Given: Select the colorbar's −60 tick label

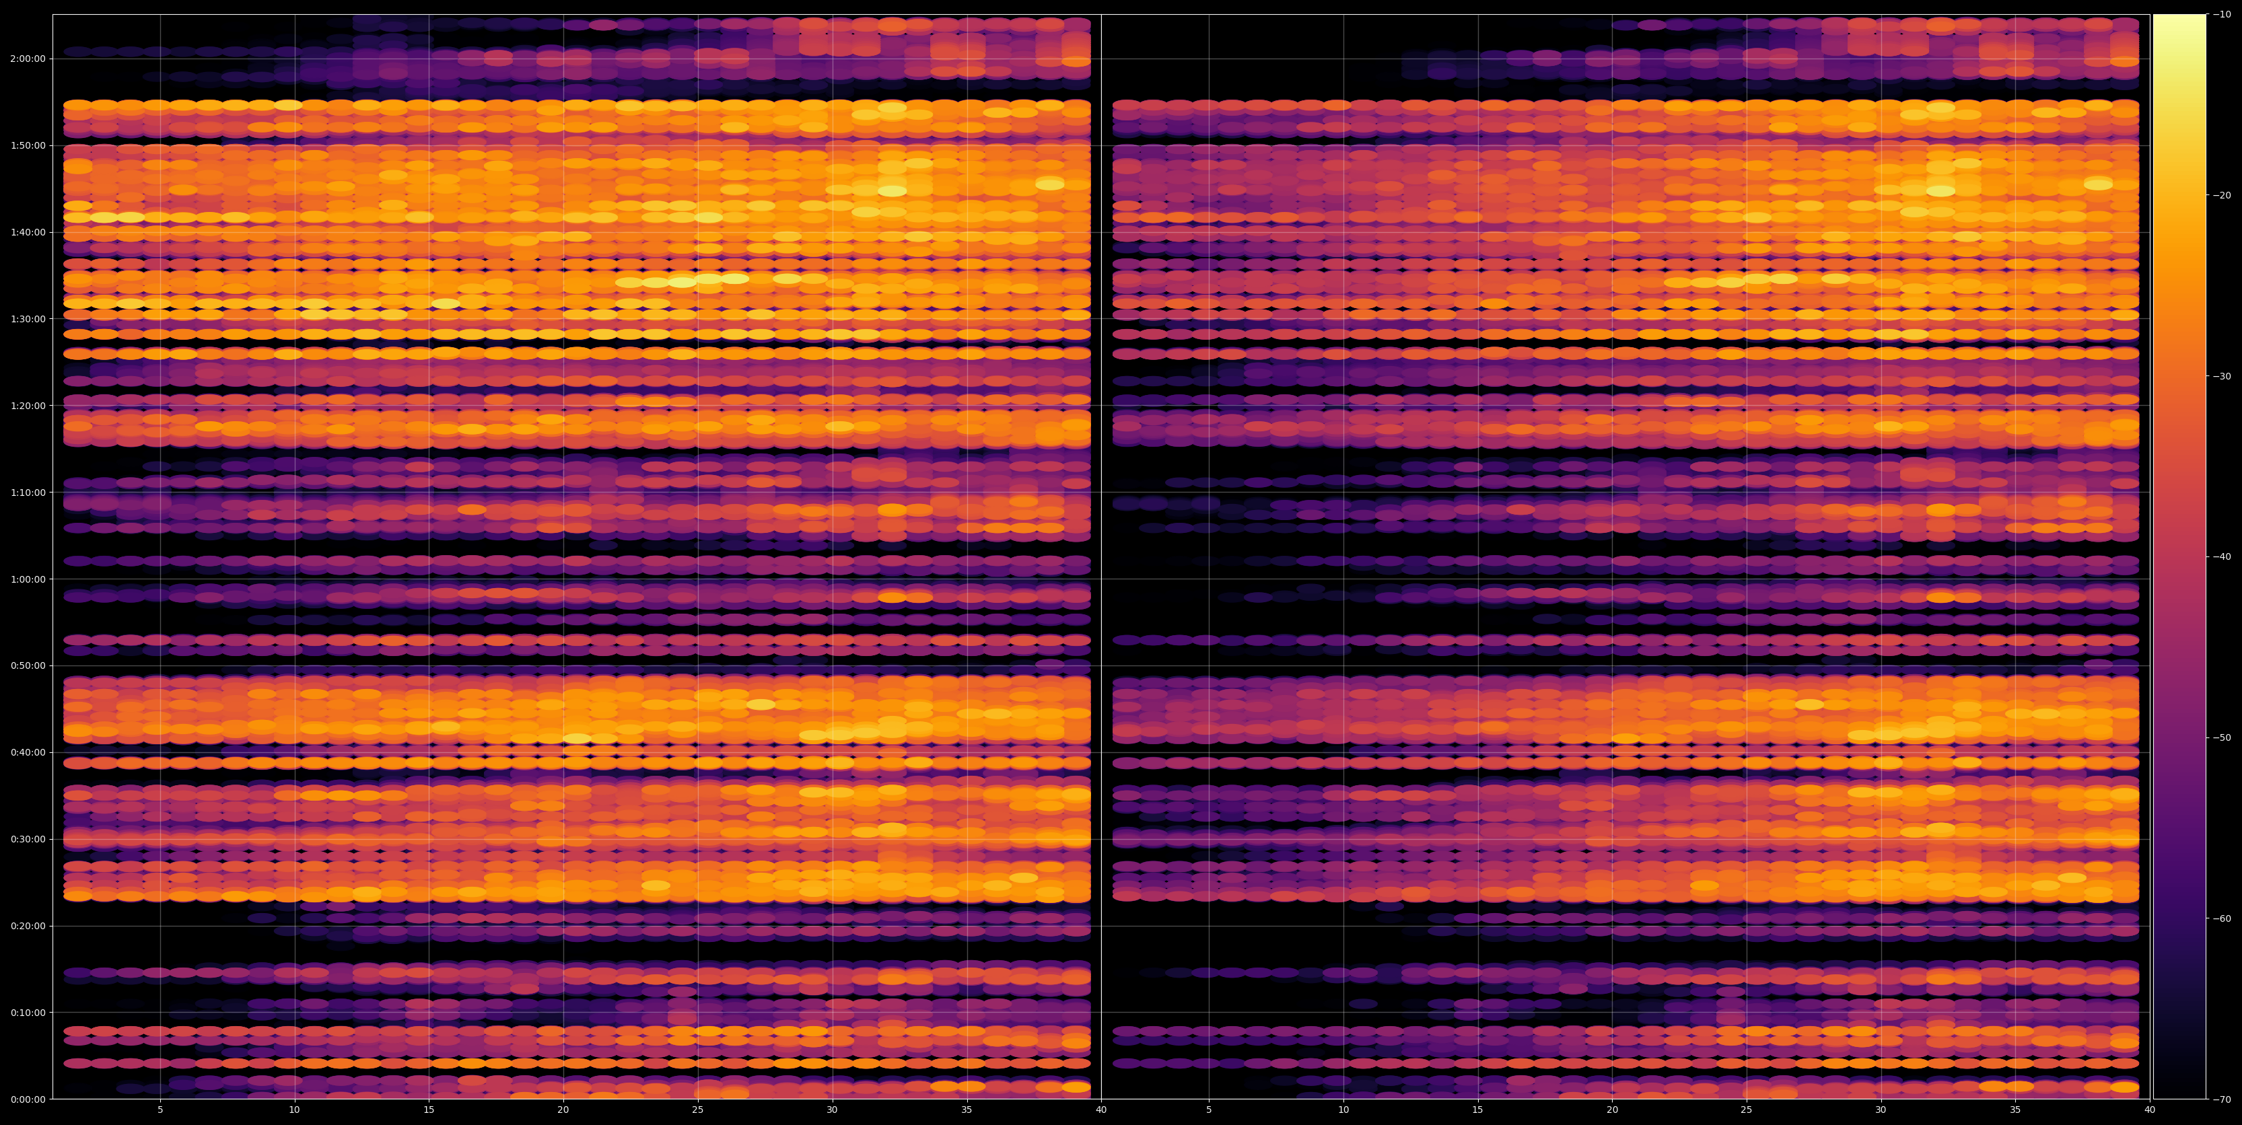Looking at the screenshot, I should point(2222,918).
